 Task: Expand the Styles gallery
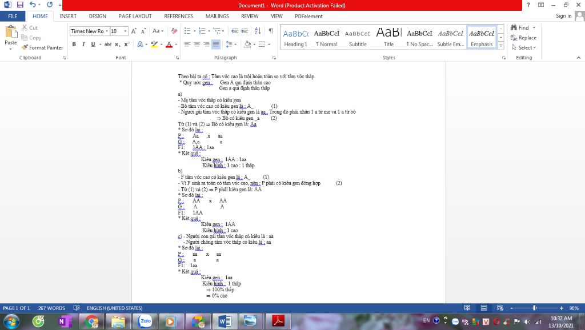[501, 46]
